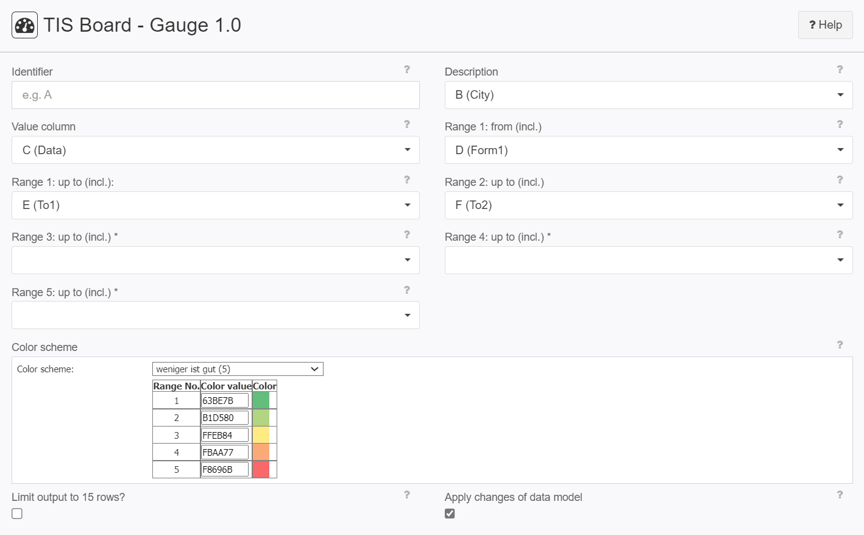Open the Help button
Image resolution: width=864 pixels, height=535 pixels.
point(825,25)
